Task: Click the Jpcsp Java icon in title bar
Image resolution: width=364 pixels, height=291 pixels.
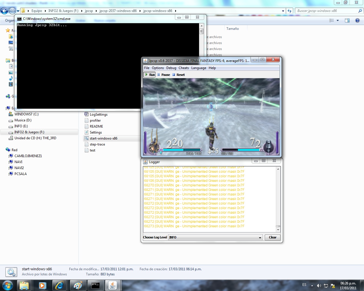Action: (x=145, y=61)
